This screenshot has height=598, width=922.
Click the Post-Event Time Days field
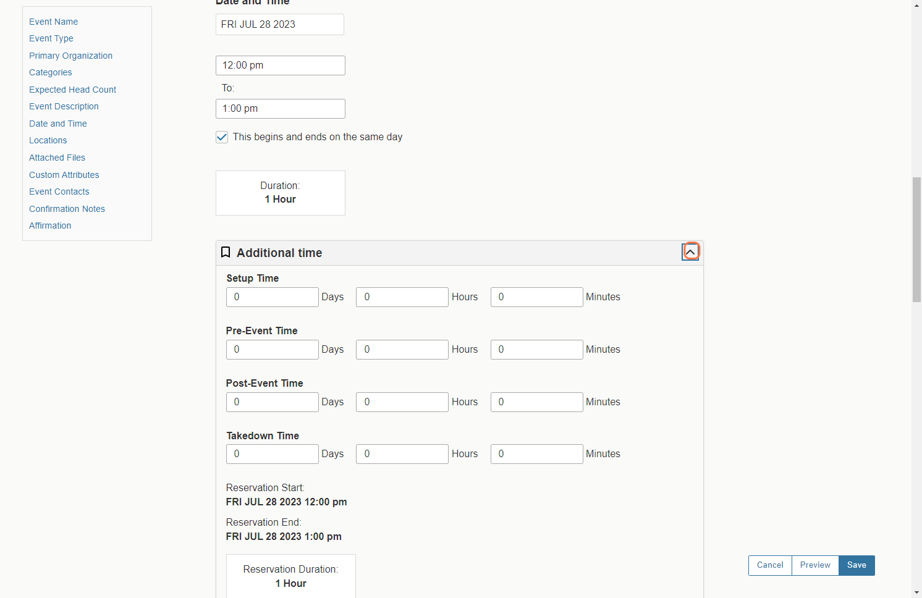point(273,402)
